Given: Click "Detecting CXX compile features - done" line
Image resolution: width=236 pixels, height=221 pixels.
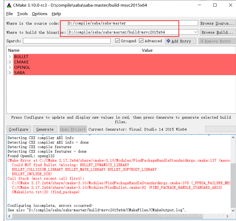Looking at the screenshot, I should point(47,151).
